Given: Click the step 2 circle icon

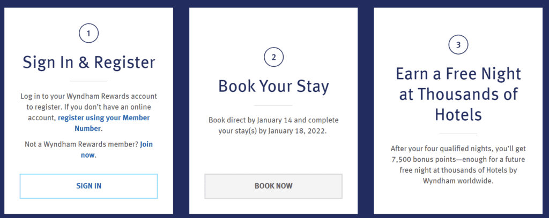Looking at the screenshot, I should tap(273, 57).
